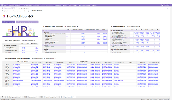Open the Измерения menu
172x104 pixels.
click(58, 5)
